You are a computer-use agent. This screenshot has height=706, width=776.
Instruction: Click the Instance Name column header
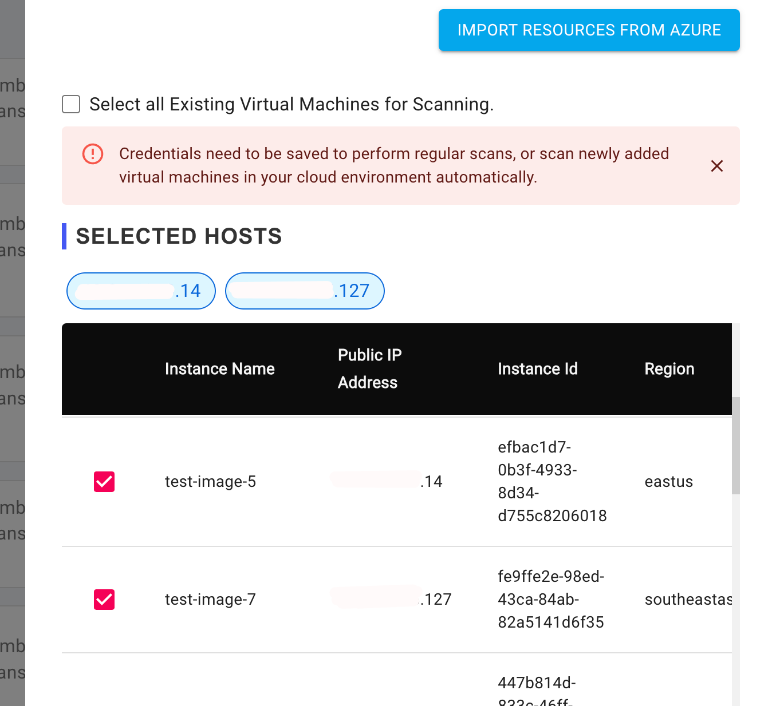[220, 369]
